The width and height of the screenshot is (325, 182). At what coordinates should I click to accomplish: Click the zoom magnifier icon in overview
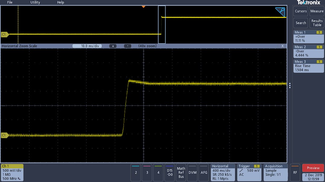280,12
